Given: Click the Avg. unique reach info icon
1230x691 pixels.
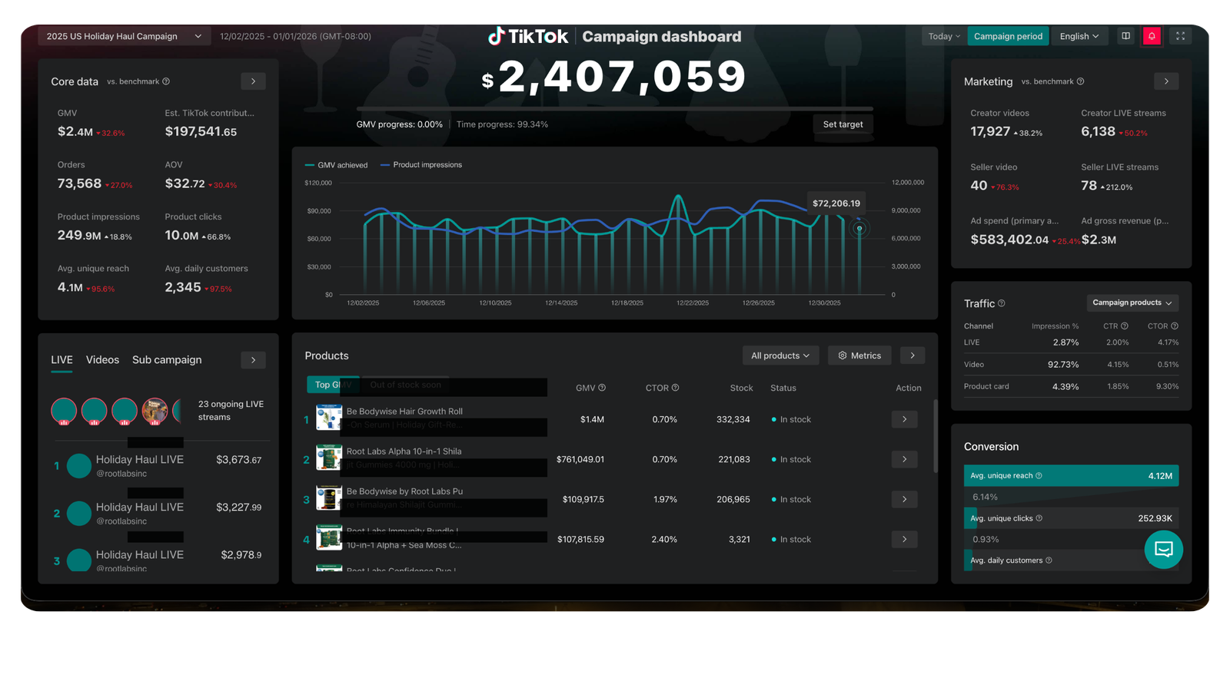Looking at the screenshot, I should [x=1039, y=476].
